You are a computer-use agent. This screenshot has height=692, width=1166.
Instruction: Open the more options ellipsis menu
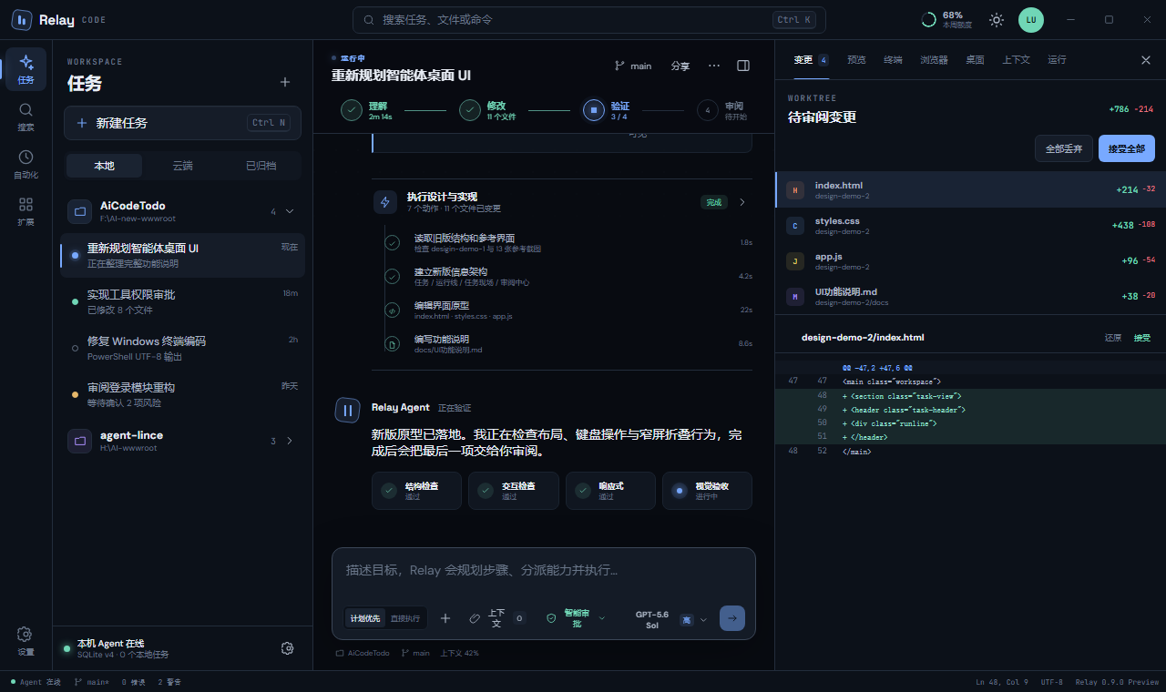pos(714,66)
